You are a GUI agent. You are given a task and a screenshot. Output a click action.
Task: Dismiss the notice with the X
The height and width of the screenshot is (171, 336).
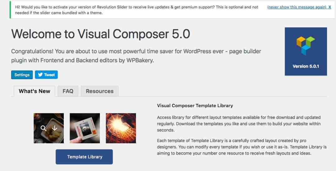coord(329,7)
